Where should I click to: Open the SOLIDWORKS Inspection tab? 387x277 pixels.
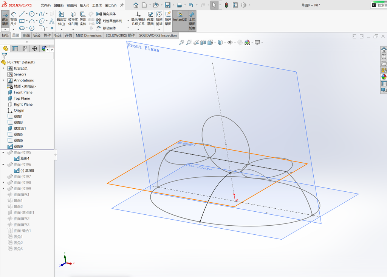[x=158, y=35]
